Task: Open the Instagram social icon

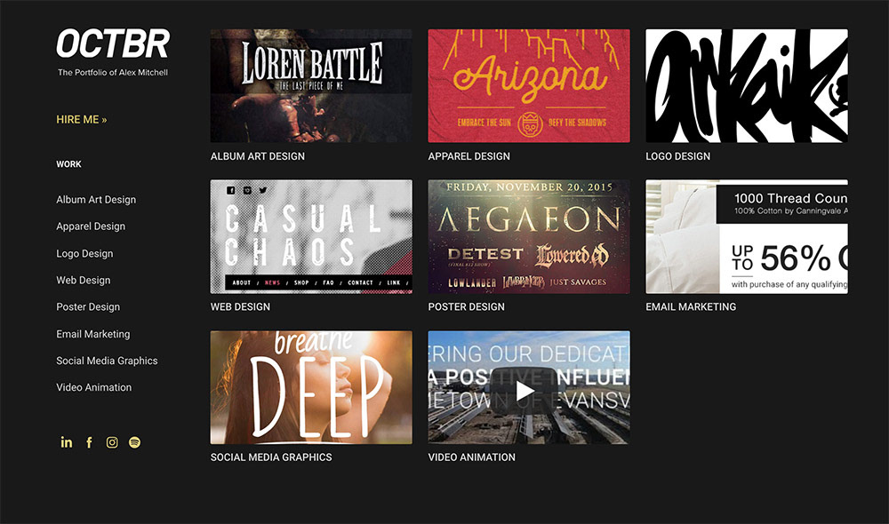Action: pyautogui.click(x=112, y=442)
